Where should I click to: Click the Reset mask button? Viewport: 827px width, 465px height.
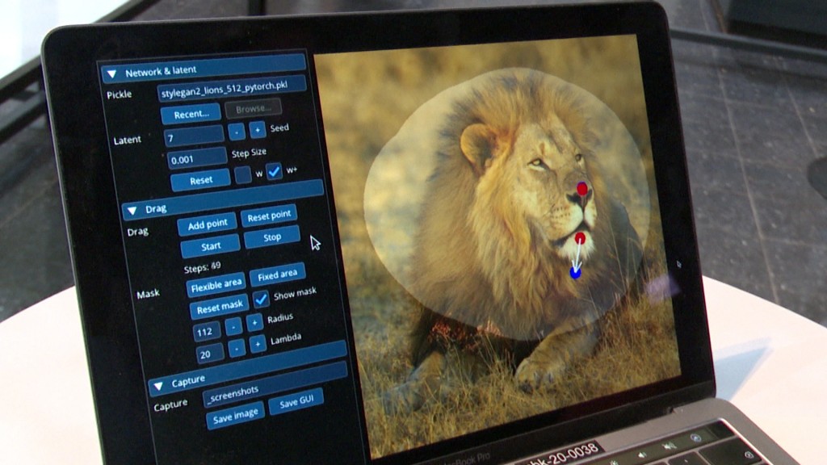[220, 308]
